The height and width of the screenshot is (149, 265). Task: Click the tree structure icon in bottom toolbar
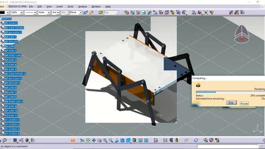21,140
